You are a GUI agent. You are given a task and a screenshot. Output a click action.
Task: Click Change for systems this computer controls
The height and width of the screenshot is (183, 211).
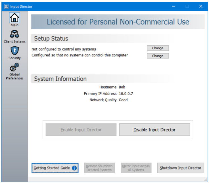pos(158,48)
